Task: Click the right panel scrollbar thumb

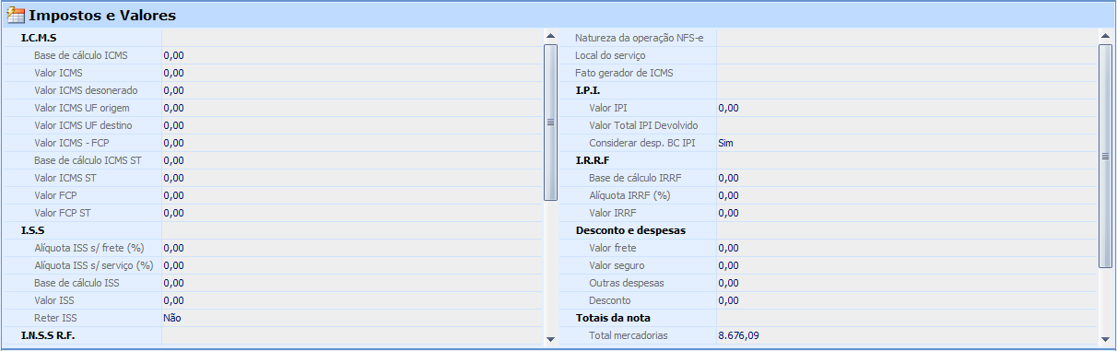Action: (1105, 157)
